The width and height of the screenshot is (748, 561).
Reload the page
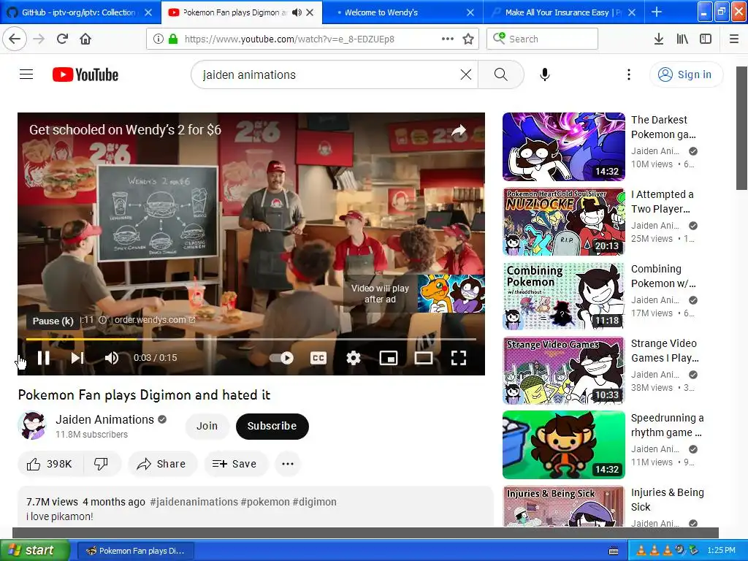(62, 39)
